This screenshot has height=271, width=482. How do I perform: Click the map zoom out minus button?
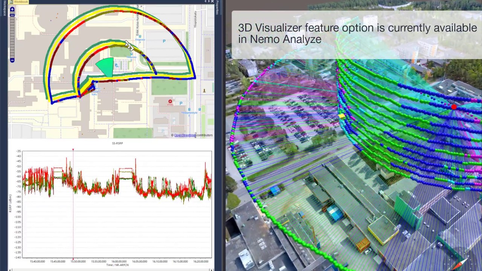[x=12, y=60]
